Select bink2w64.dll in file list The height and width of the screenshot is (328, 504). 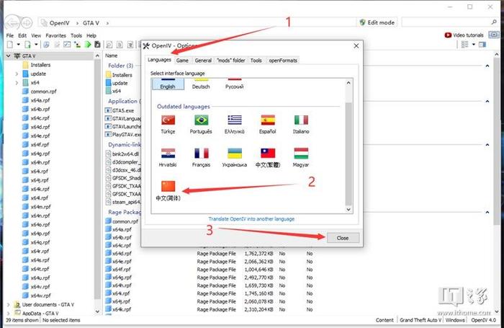click(125, 154)
